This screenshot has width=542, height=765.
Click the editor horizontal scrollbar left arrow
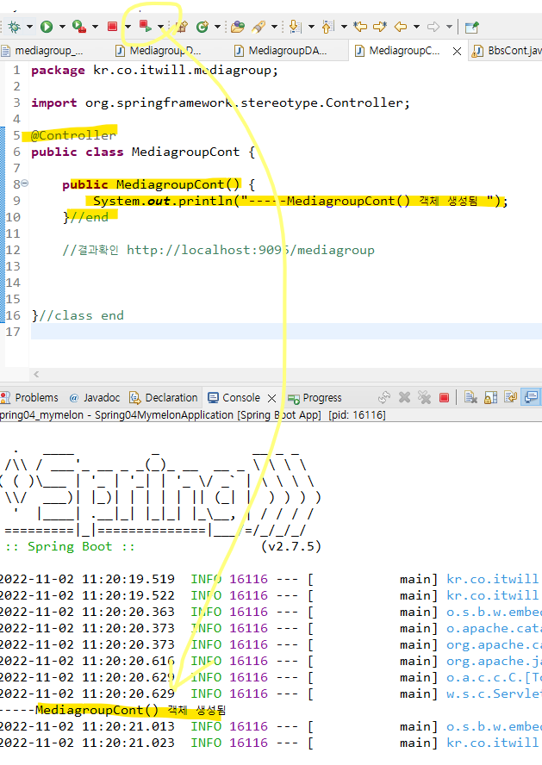(x=36, y=374)
